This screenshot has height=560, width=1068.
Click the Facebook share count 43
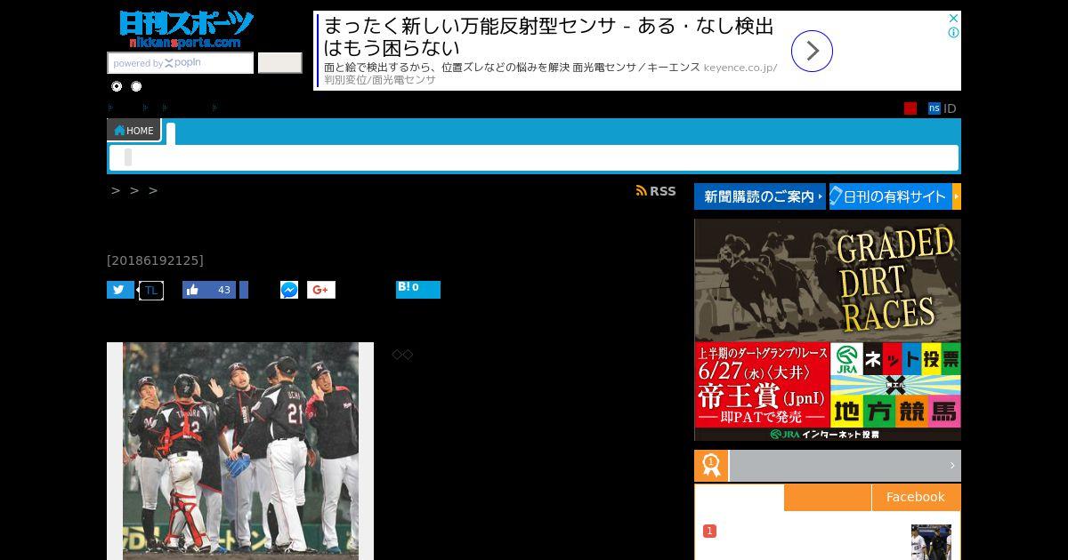coord(223,290)
